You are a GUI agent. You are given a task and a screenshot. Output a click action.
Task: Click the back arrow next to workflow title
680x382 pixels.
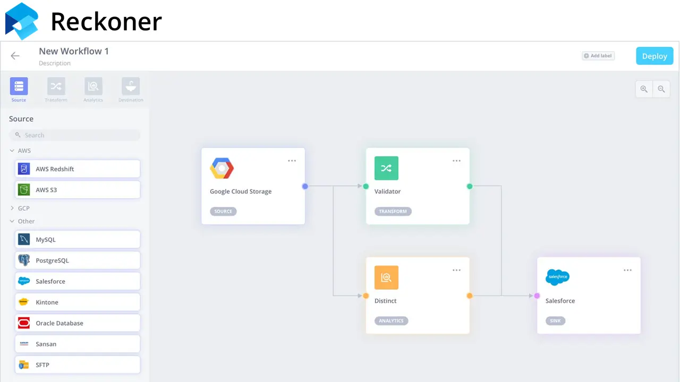(x=15, y=56)
